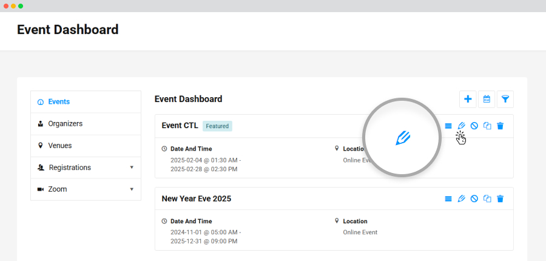Viewport: 546px width, 261px height.
Task: Duplicate Event CTL with the copy icon
Action: [488, 126]
